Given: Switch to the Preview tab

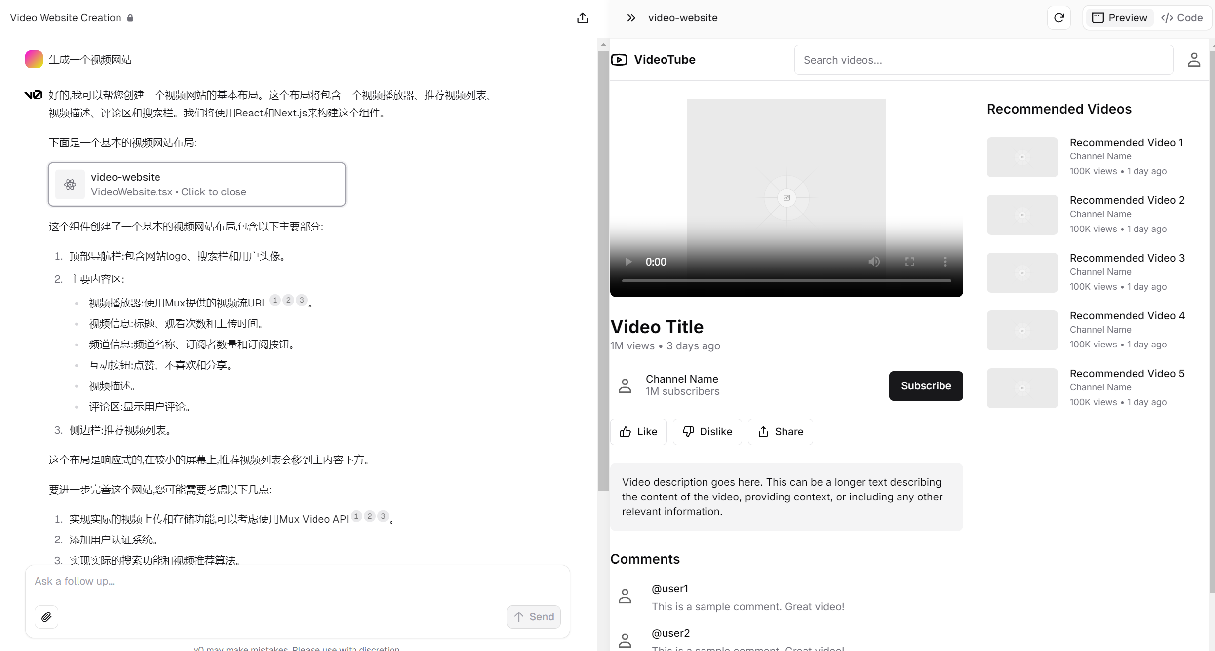Looking at the screenshot, I should coord(1119,18).
